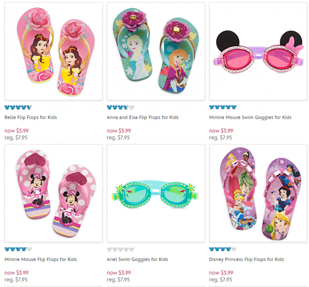This screenshot has height=287, width=309.
Task: Visit Disney Princess Flip Flops for Kids link
Action: tap(246, 259)
